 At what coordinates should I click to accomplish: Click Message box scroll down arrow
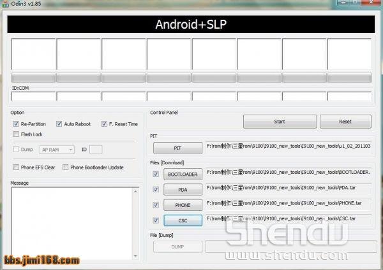click(x=135, y=256)
